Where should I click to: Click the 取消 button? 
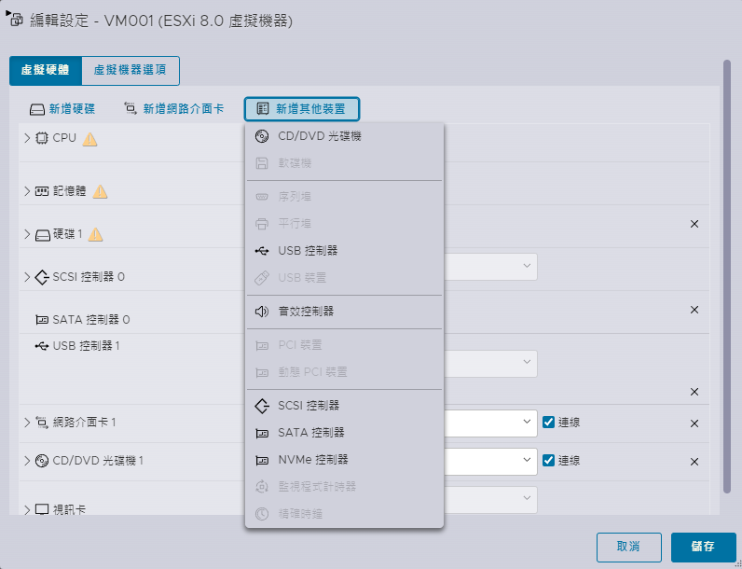click(x=628, y=547)
